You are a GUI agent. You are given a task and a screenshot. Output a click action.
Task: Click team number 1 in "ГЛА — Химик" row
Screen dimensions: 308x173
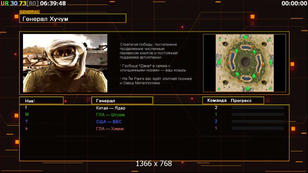[216, 128]
